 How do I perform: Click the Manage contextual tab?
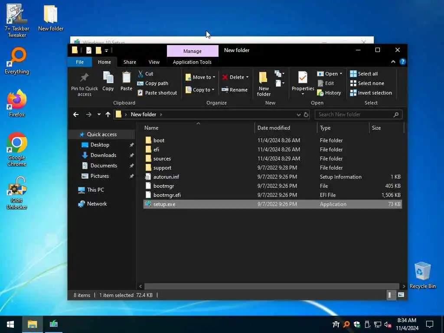pos(193,51)
